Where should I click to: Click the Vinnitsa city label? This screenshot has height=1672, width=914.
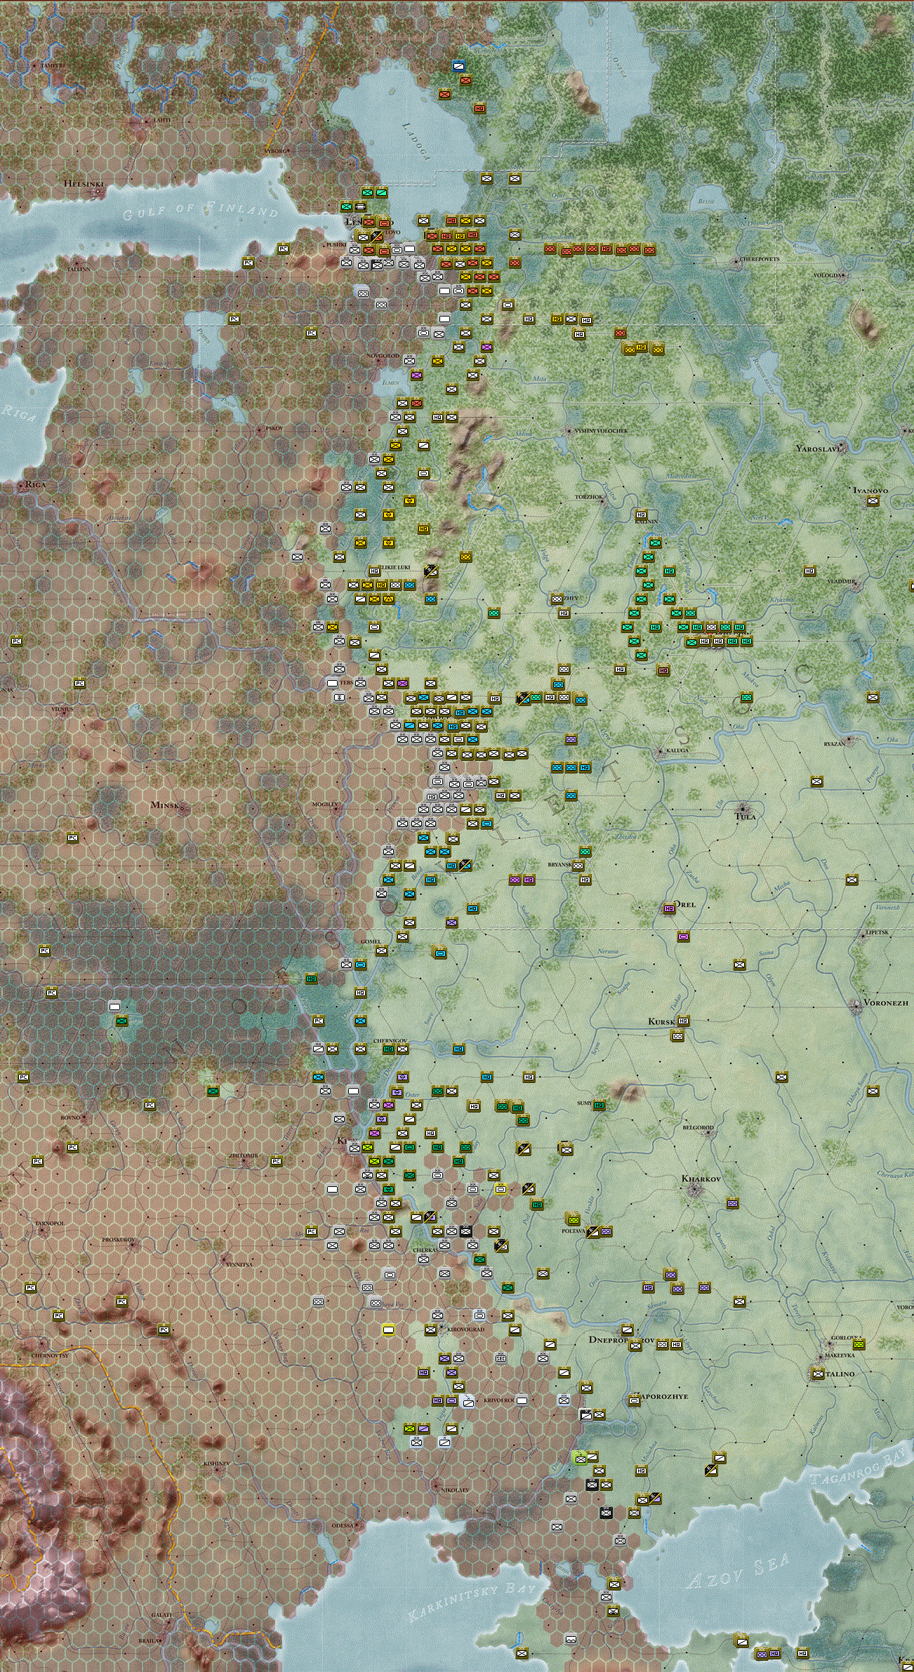pos(239,1264)
